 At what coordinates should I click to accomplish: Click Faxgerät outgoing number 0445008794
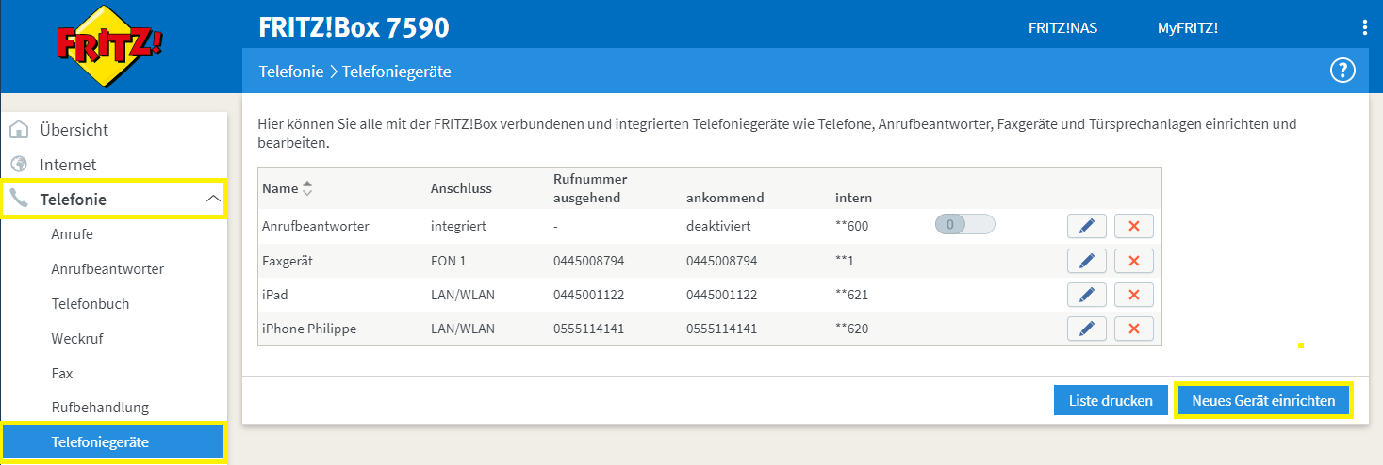tap(589, 260)
